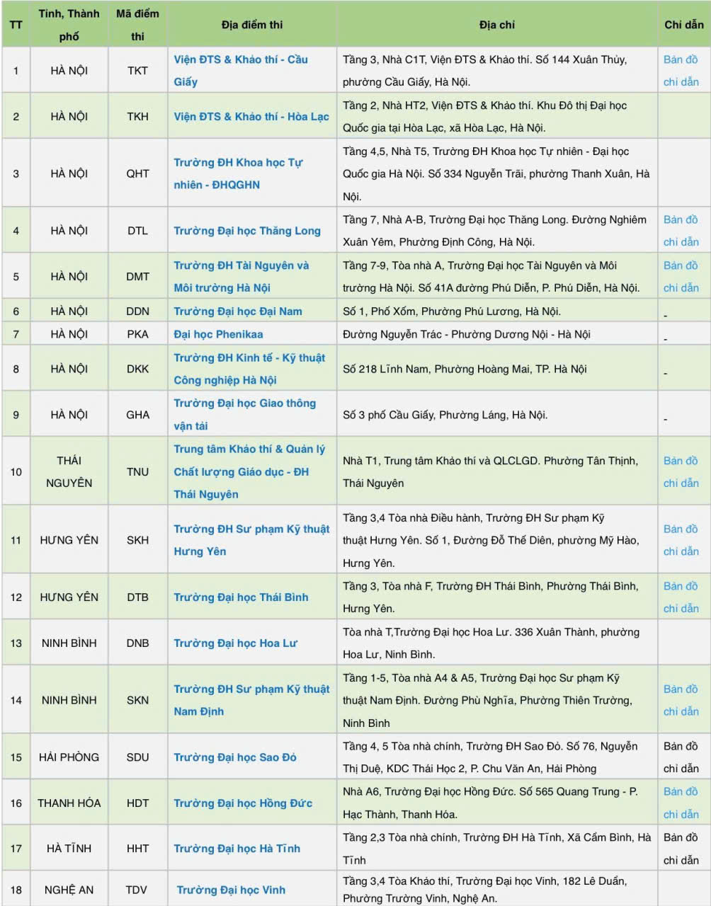Open Trường ĐH Sư phạm Kỹ thuật Nam Định link
711x906 pixels.
point(251,700)
